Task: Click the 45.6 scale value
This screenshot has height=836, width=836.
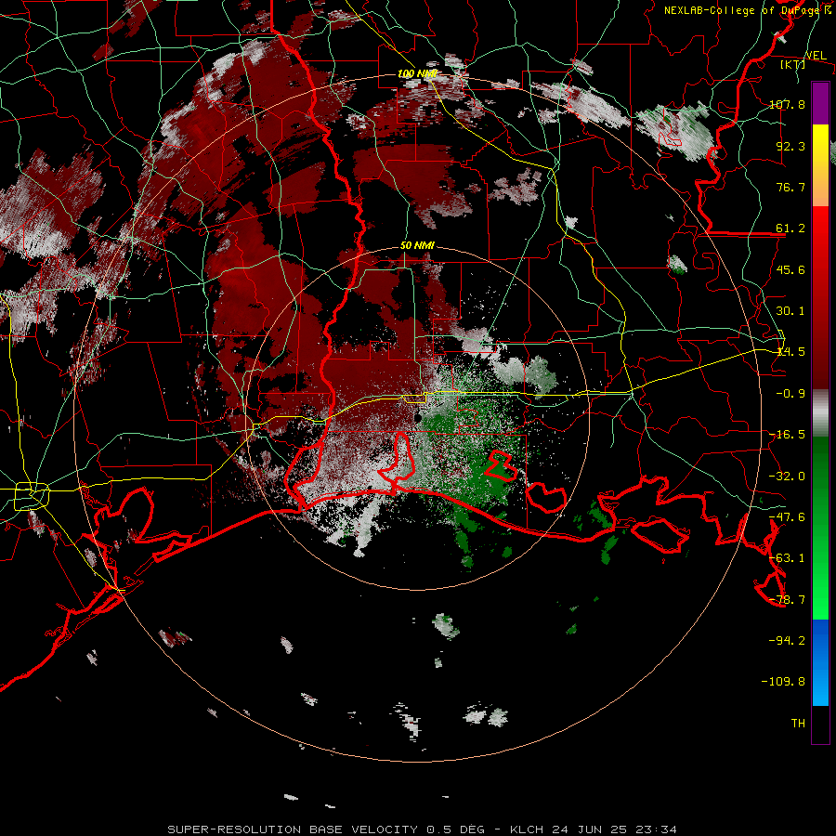Action: pyautogui.click(x=790, y=269)
